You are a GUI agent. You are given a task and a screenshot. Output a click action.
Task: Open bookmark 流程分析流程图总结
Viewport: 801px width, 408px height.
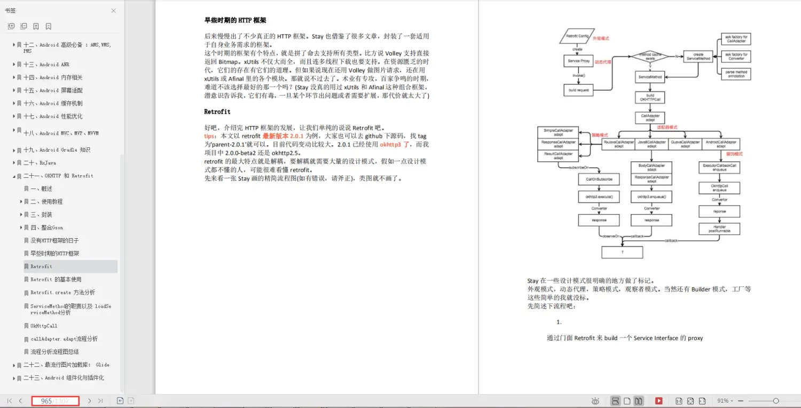pos(54,352)
